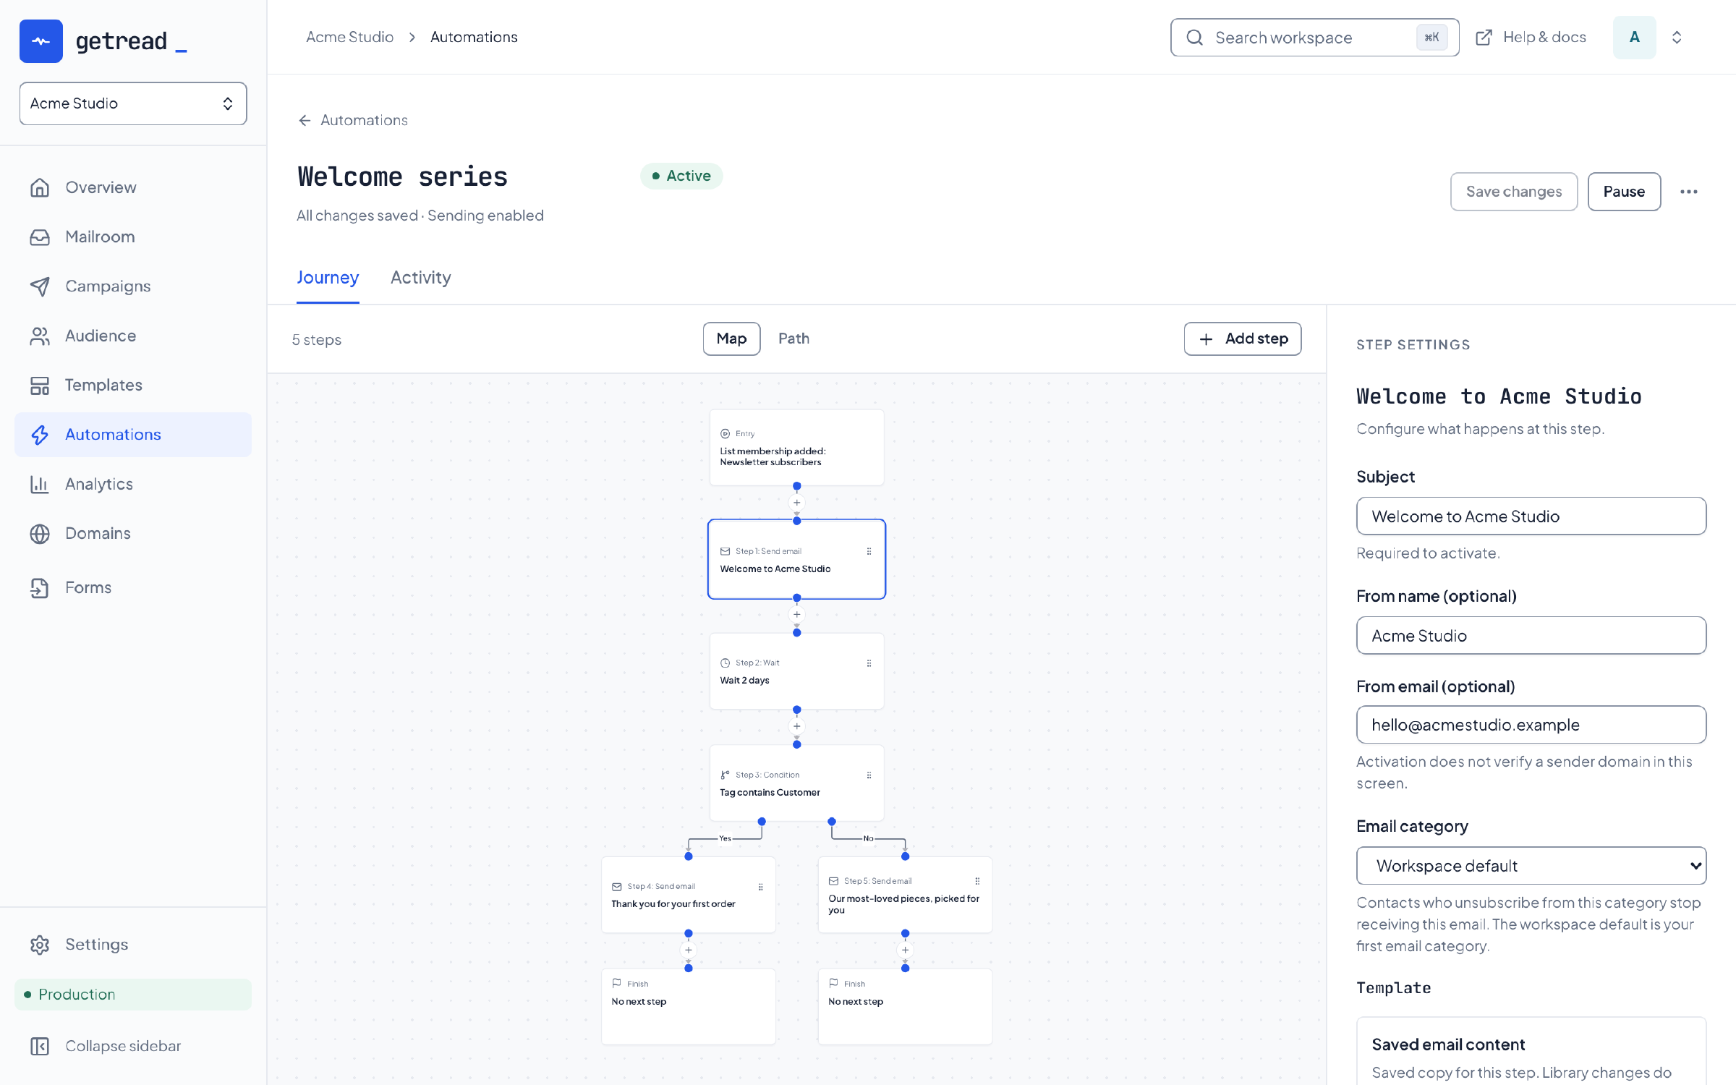Click the drag handle on Step 4 card
This screenshot has height=1085, width=1736.
(x=760, y=887)
